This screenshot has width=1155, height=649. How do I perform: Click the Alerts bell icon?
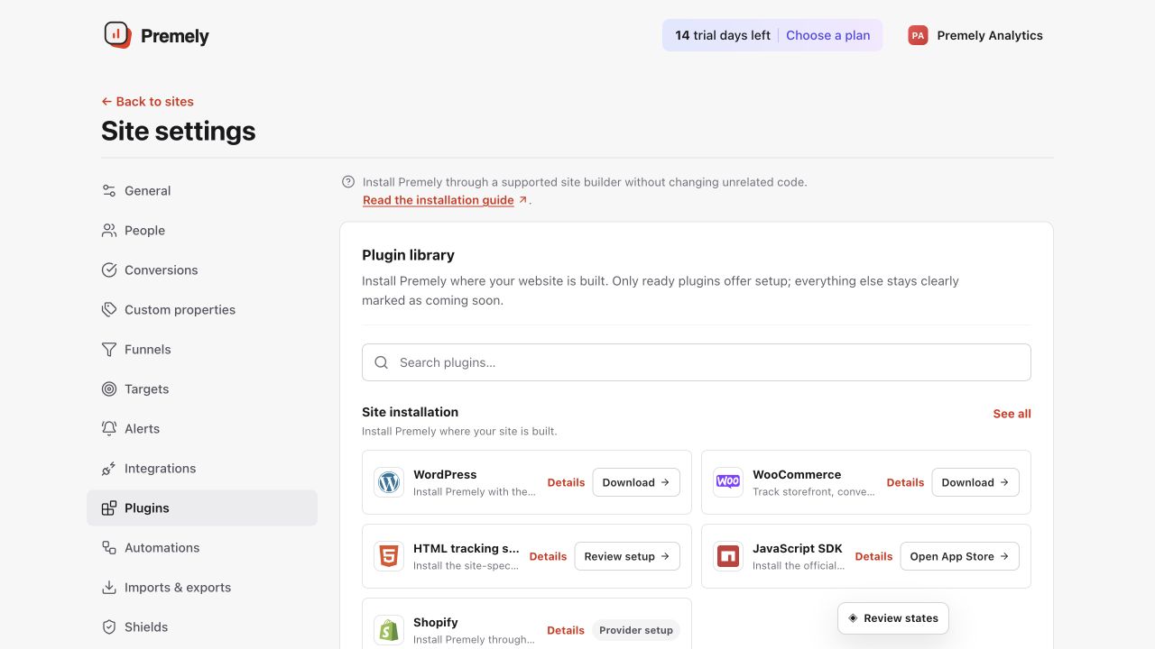pos(109,429)
